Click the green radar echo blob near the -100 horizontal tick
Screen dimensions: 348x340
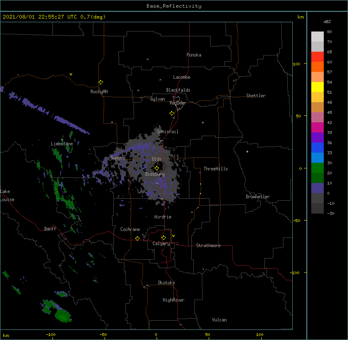[63, 316]
